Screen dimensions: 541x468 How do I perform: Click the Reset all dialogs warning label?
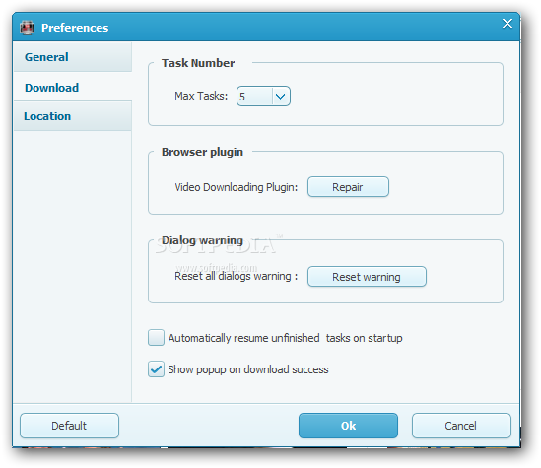coord(236,276)
